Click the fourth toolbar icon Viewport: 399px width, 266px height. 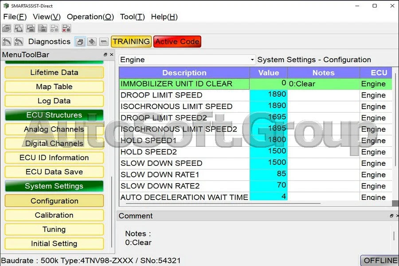click(43, 28)
